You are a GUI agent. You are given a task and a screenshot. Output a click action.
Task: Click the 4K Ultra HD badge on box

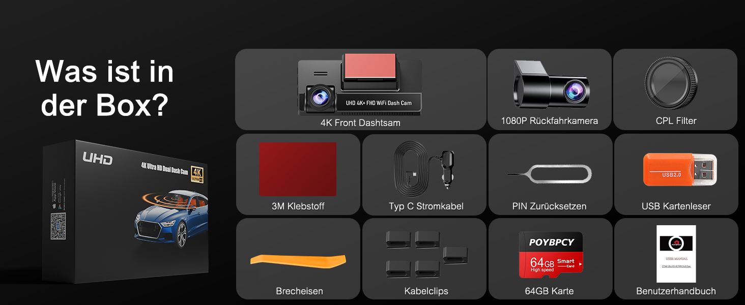tap(197, 173)
